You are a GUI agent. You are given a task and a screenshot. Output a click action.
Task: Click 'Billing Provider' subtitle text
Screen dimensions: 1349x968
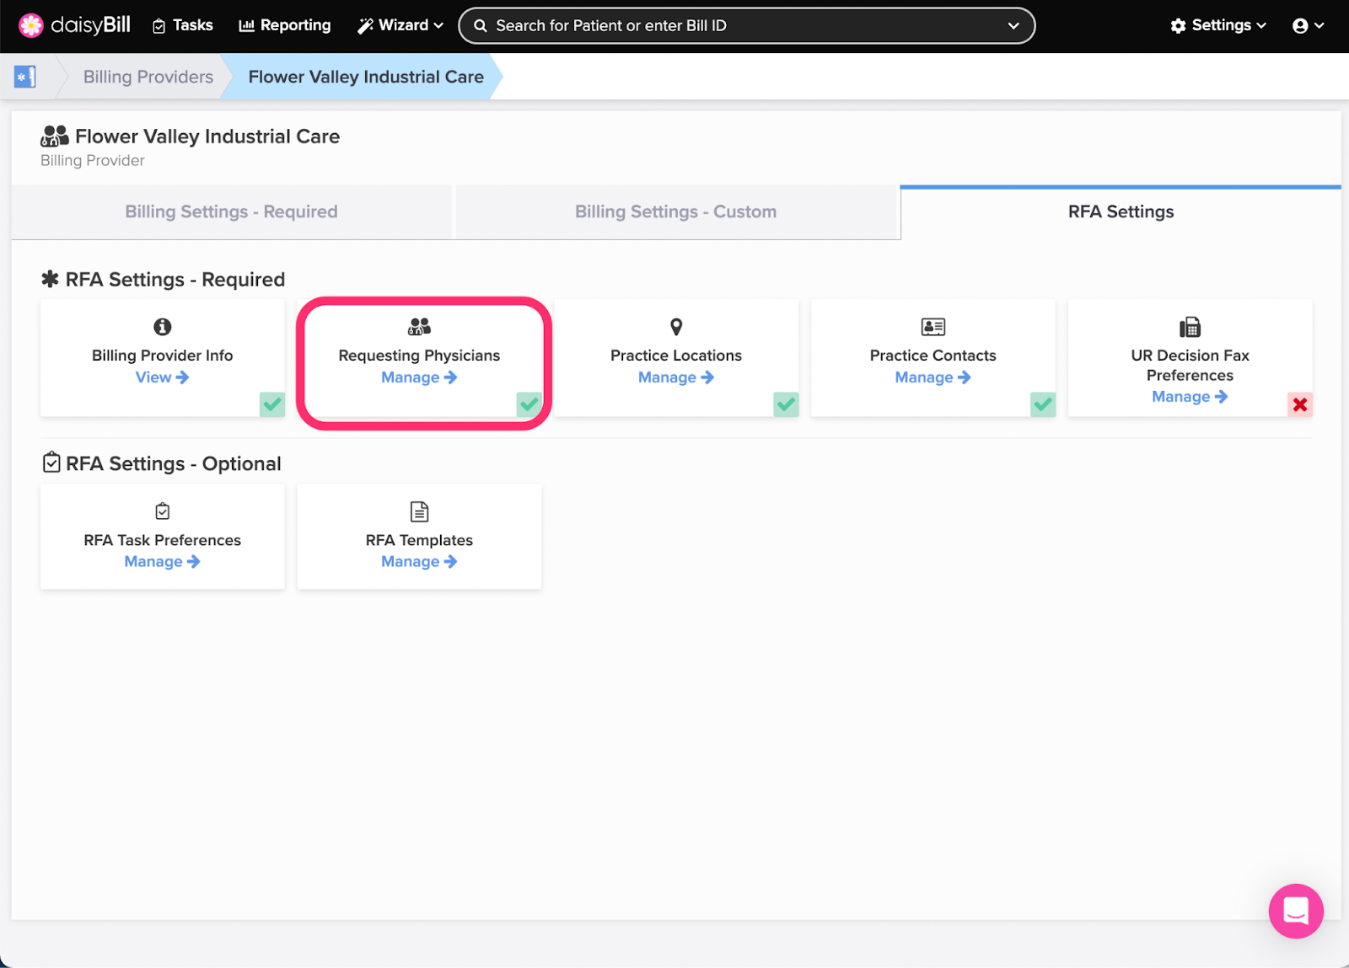click(x=93, y=160)
